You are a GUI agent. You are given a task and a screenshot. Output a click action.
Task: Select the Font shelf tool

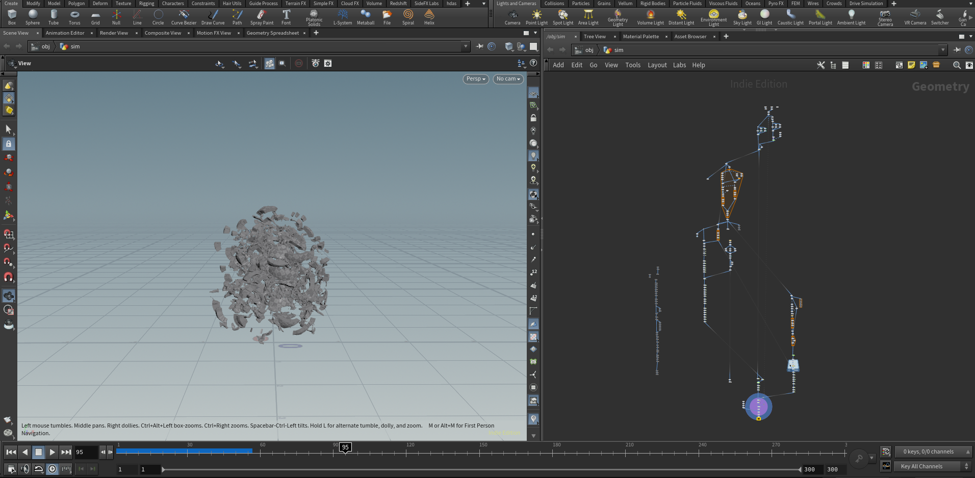pyautogui.click(x=286, y=17)
